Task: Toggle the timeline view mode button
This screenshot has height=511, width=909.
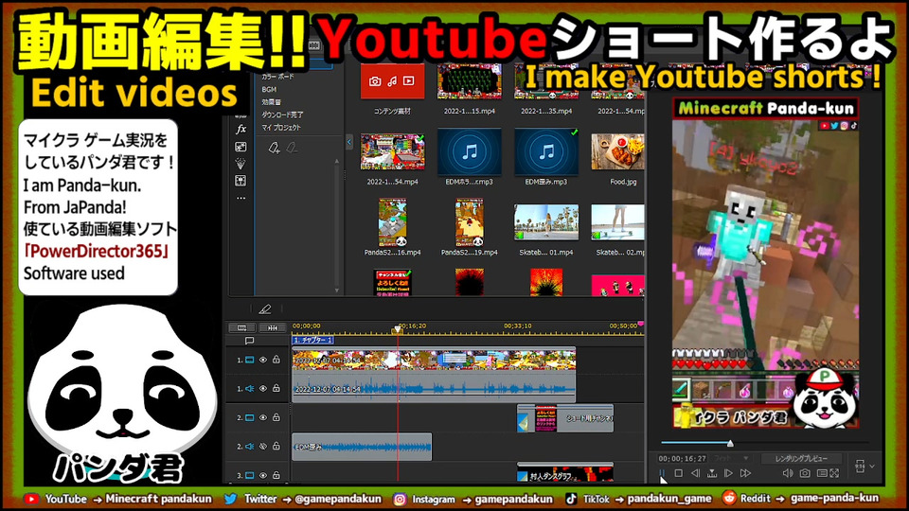Action: click(242, 328)
